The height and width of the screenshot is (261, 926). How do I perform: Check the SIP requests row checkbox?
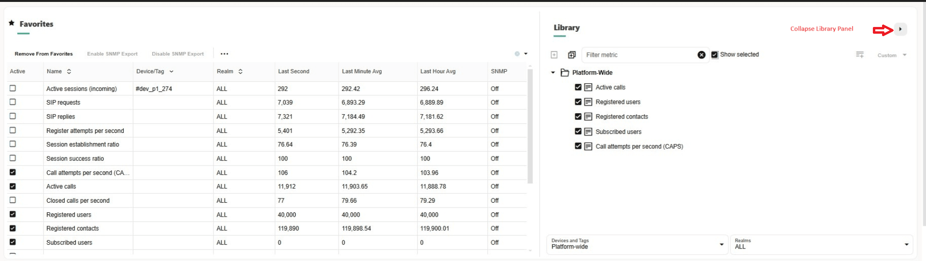[x=13, y=102]
